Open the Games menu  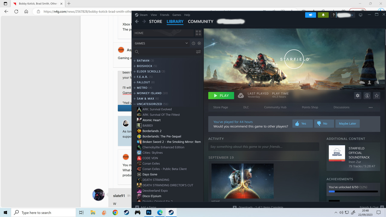[x=177, y=15]
